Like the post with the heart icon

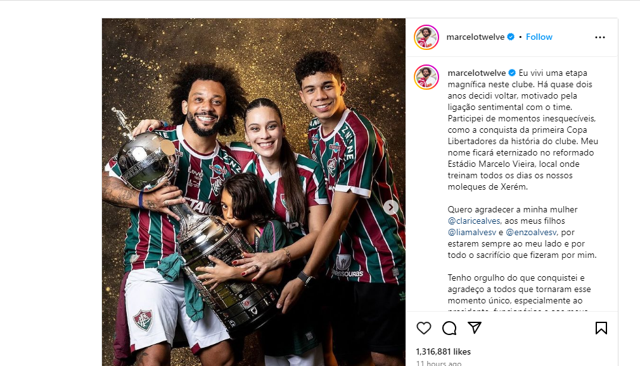click(x=424, y=328)
